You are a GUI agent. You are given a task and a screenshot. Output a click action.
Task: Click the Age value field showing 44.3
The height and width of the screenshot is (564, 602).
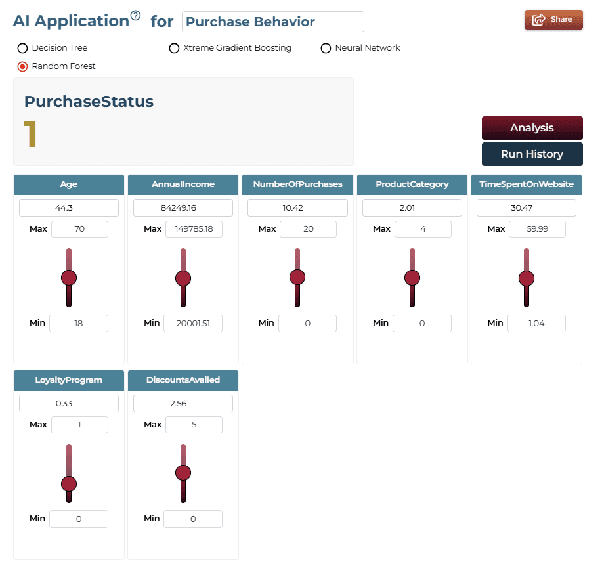[x=69, y=207]
